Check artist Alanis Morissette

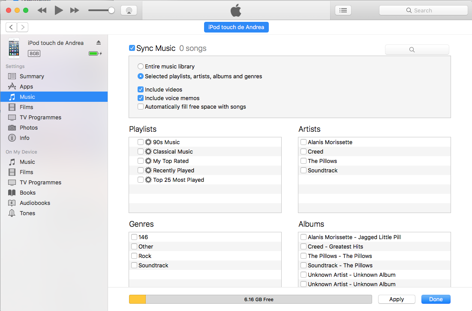point(304,142)
